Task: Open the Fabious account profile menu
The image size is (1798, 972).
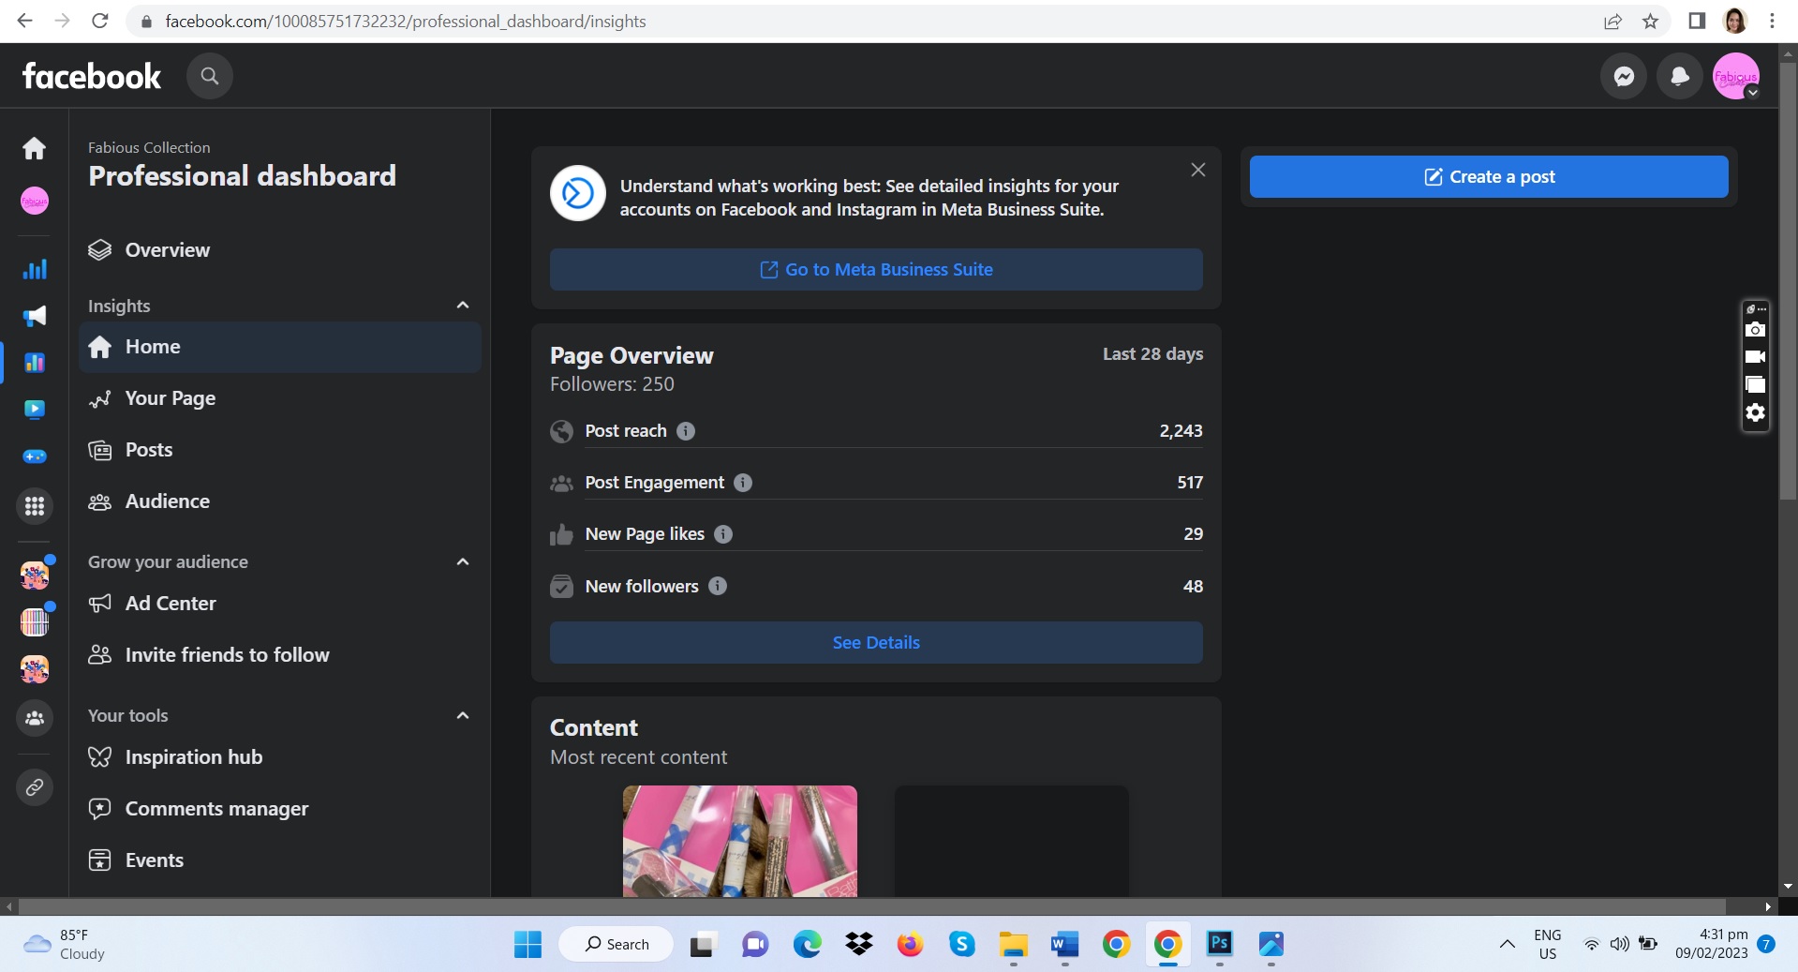Action: pos(1736,76)
